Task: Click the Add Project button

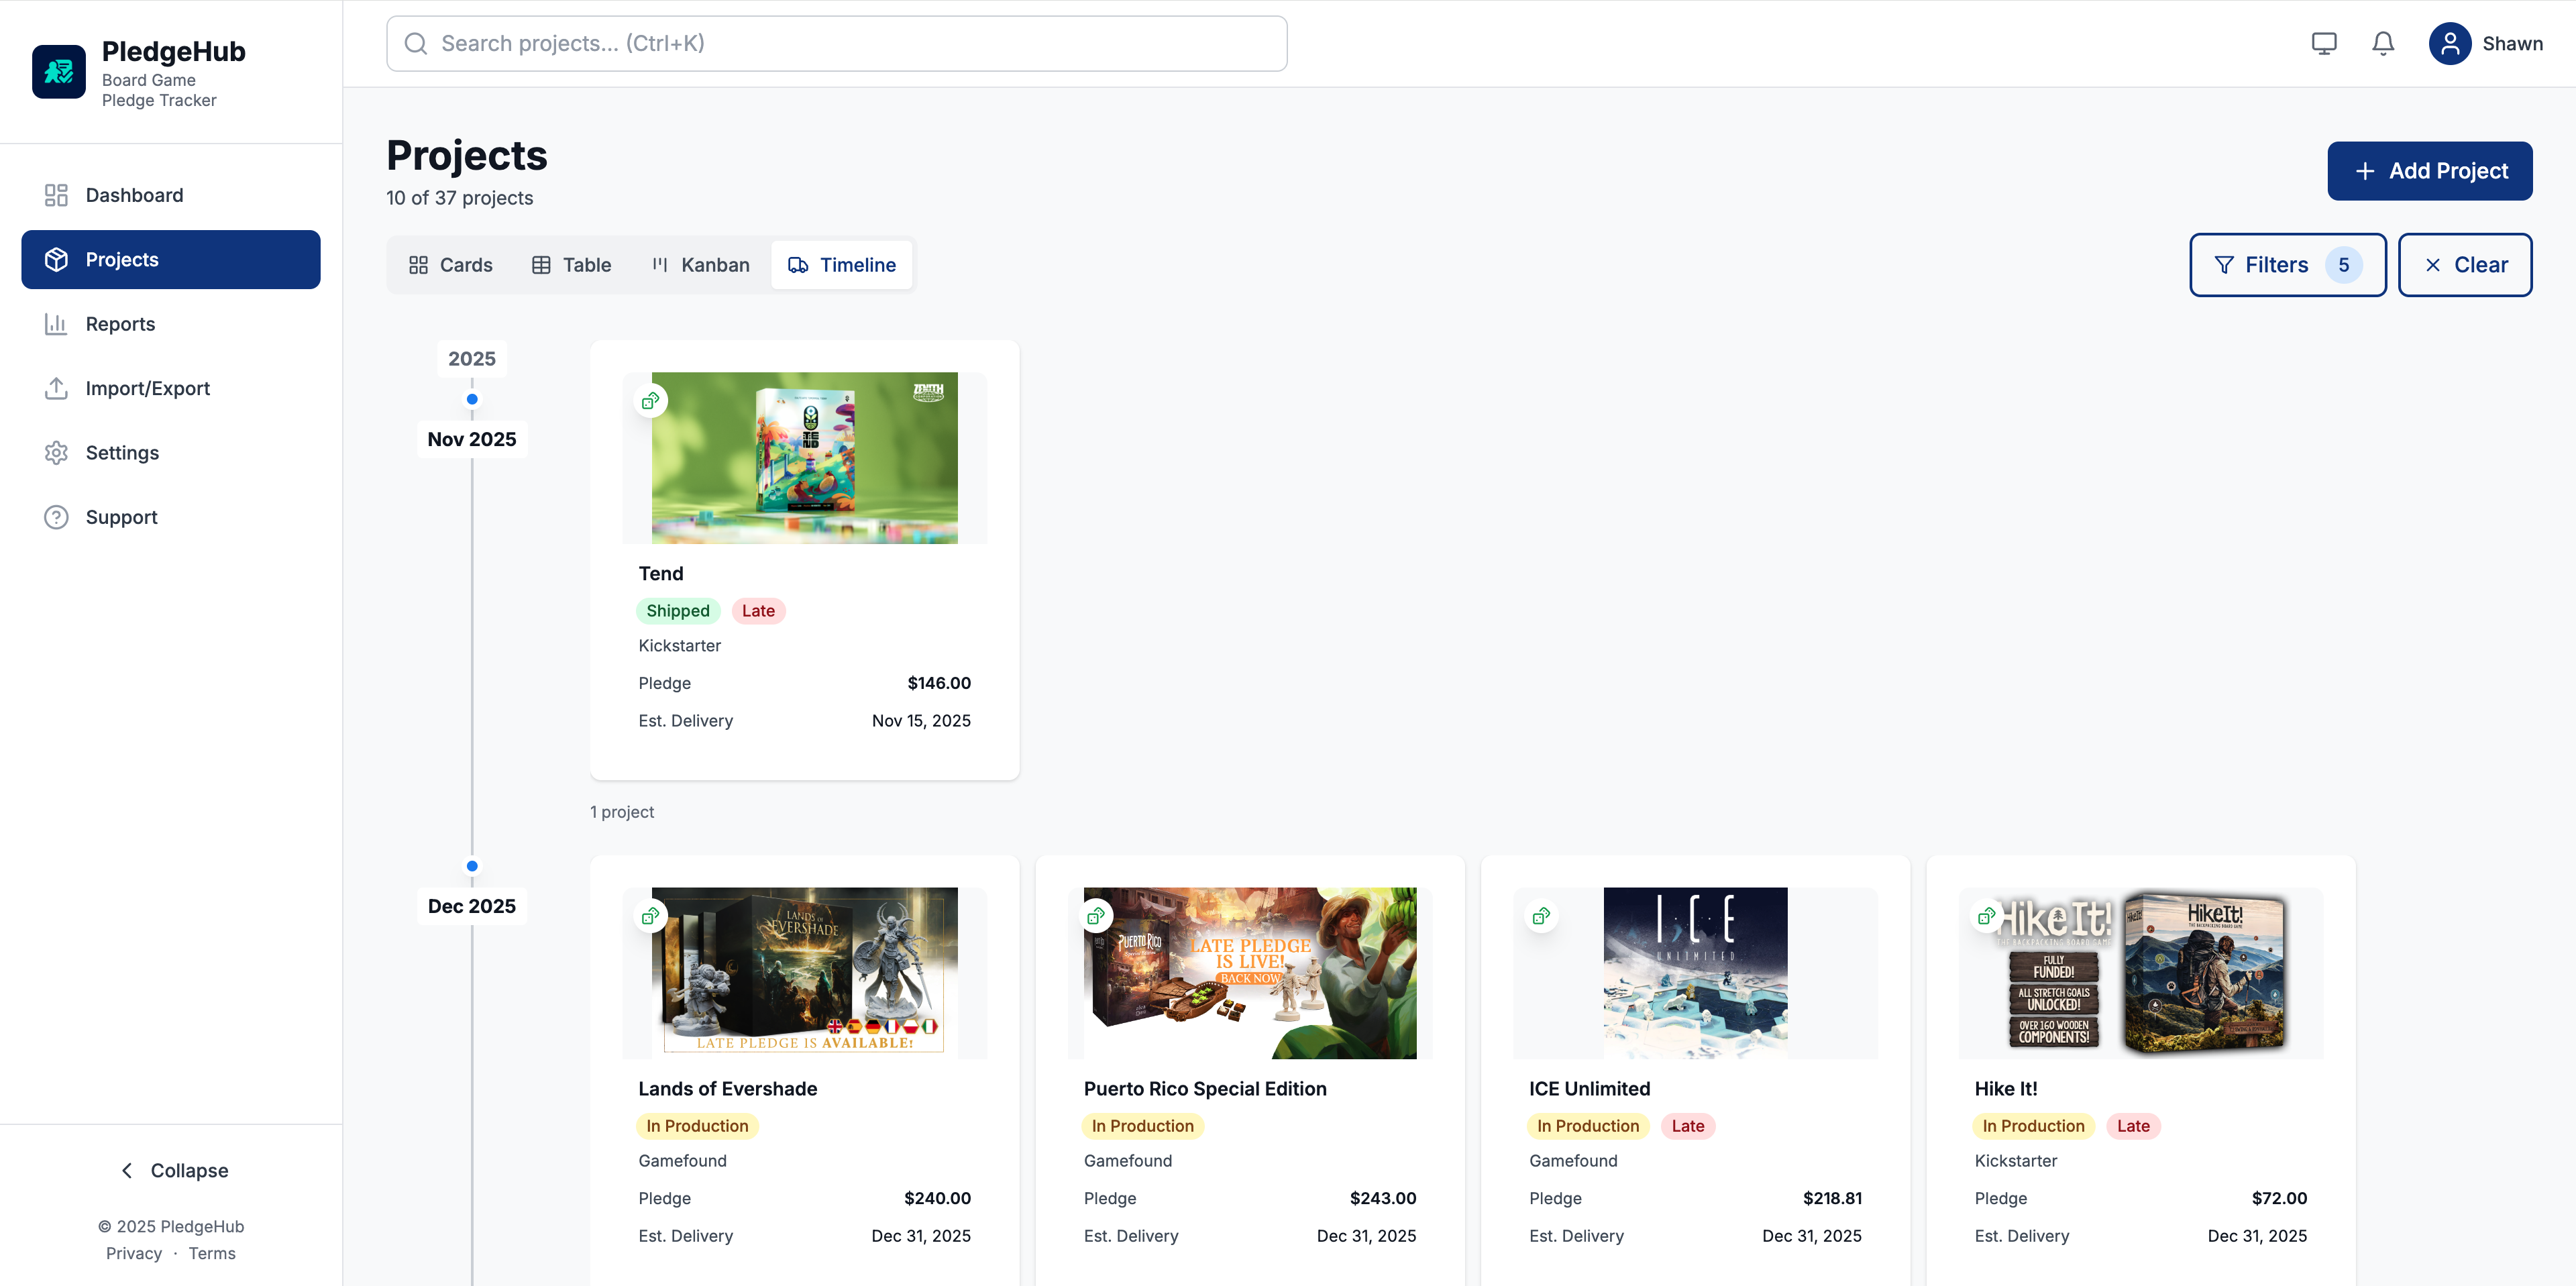Action: click(x=2430, y=170)
